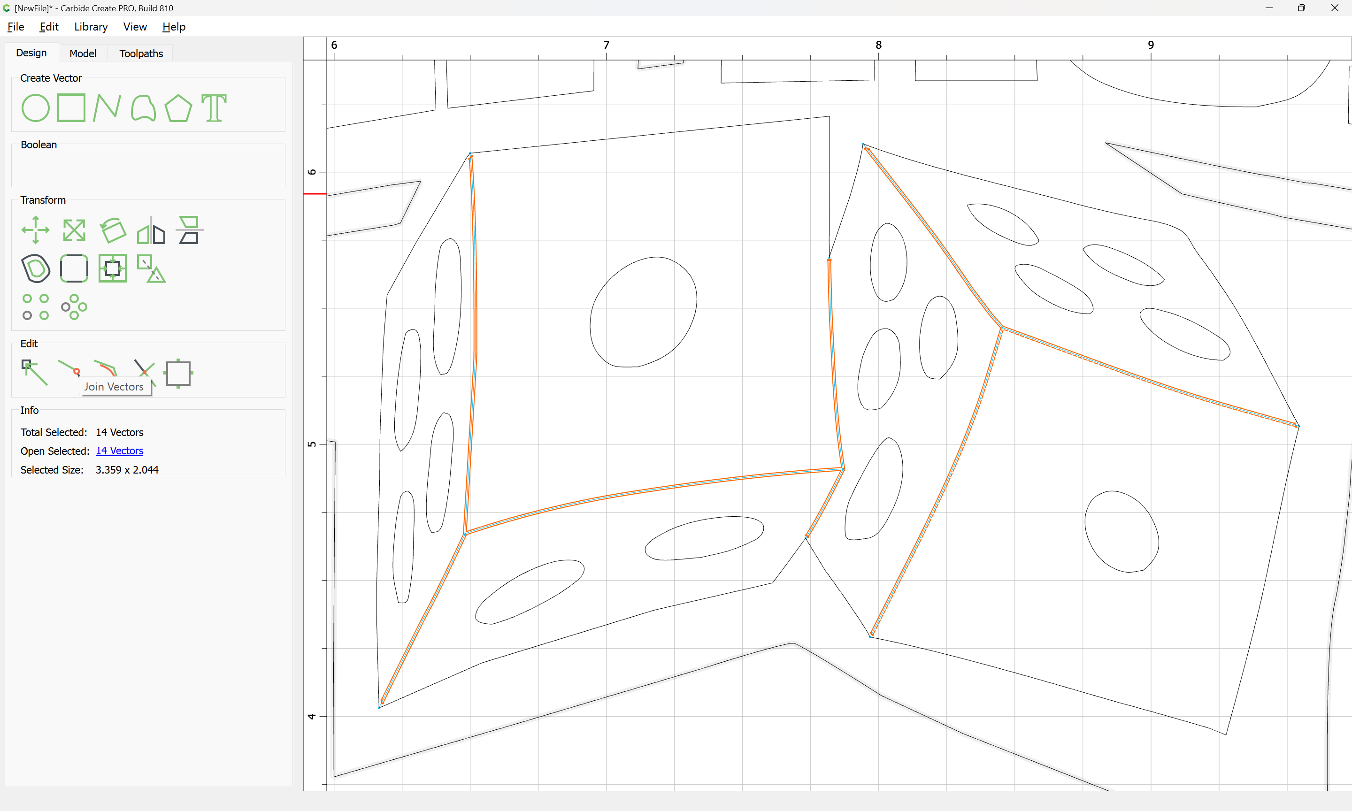Viewport: 1352px width, 811px height.
Task: Click the 14 Vectors open-selected link
Action: tap(120, 451)
